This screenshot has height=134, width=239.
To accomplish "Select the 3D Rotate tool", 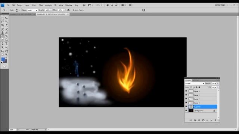I will point(3,51).
